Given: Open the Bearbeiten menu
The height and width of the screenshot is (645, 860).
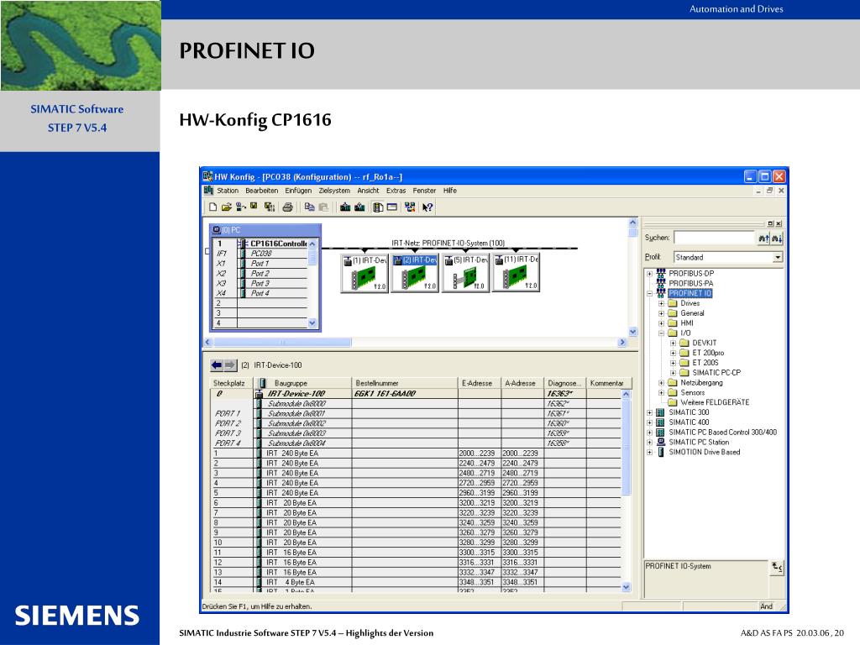Looking at the screenshot, I should [x=262, y=191].
